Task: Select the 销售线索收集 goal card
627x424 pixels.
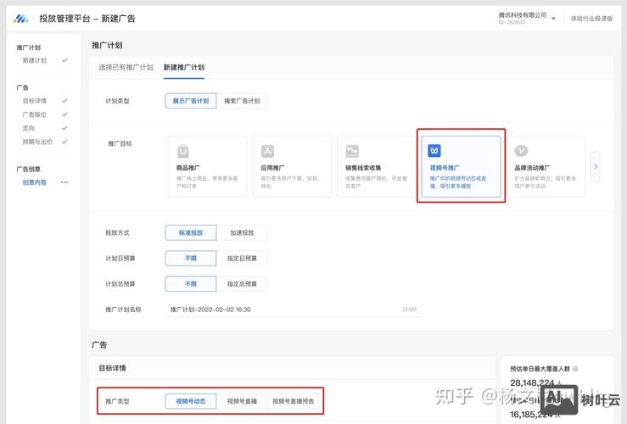Action: tap(377, 167)
